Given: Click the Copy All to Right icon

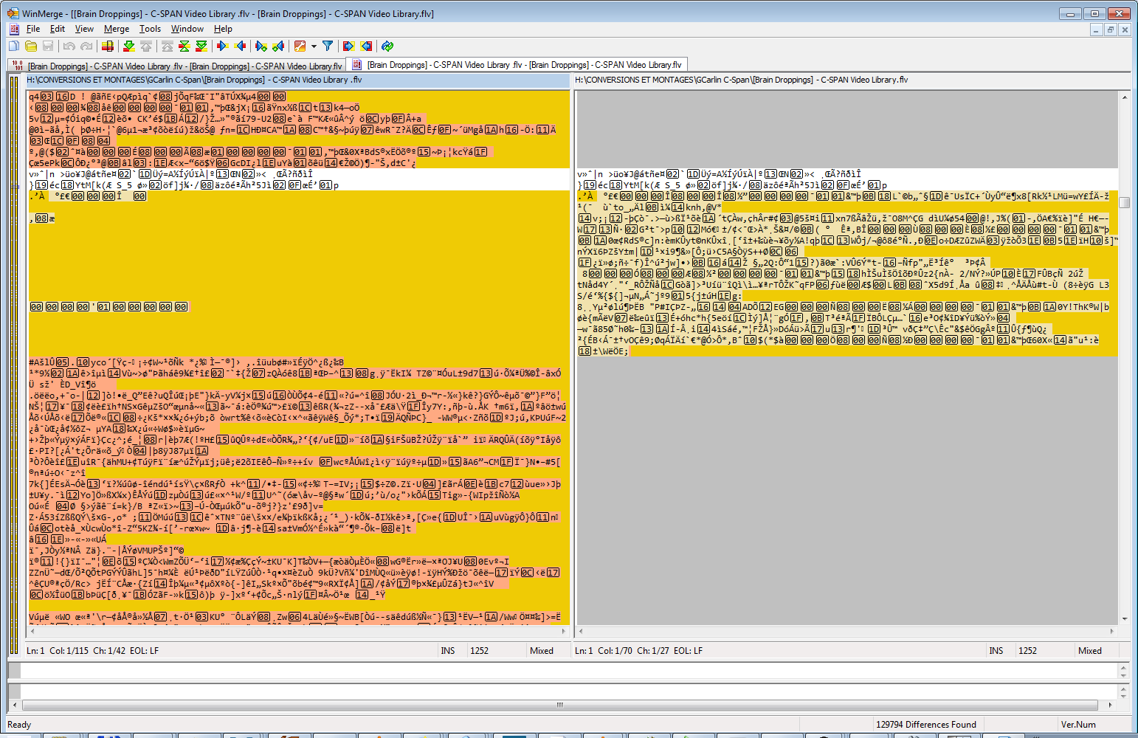Looking at the screenshot, I should [349, 46].
